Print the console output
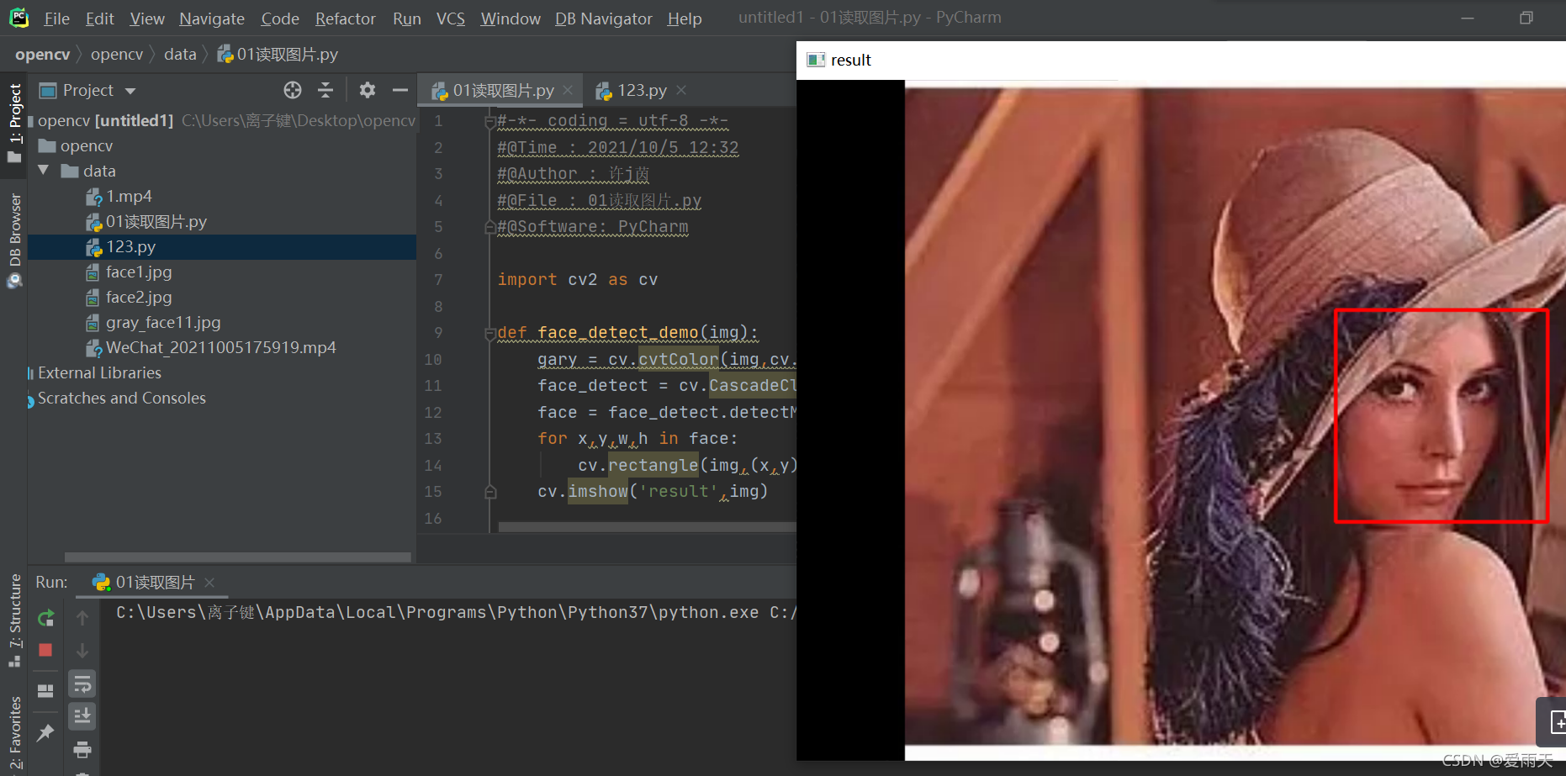Viewport: 1566px width, 776px height. pos(82,749)
